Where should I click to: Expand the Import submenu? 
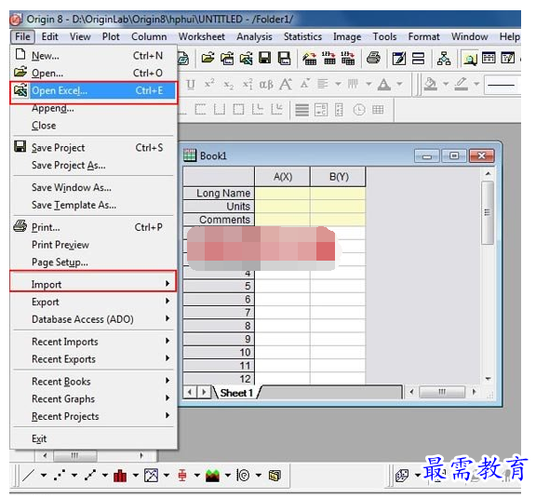tap(93, 284)
